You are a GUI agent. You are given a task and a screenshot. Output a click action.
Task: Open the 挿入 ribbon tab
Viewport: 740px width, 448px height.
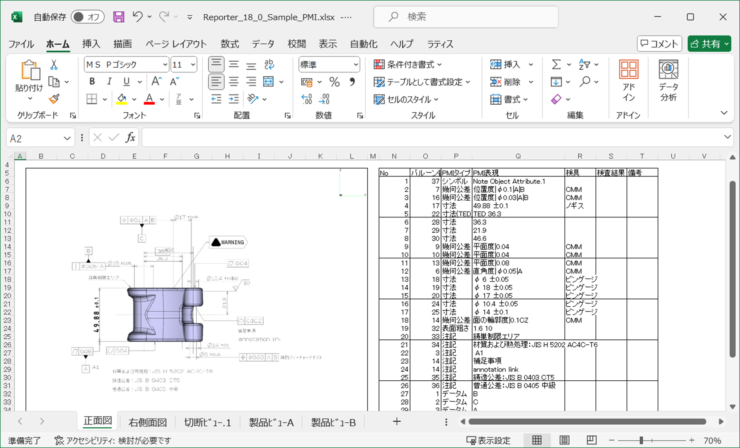click(x=91, y=44)
